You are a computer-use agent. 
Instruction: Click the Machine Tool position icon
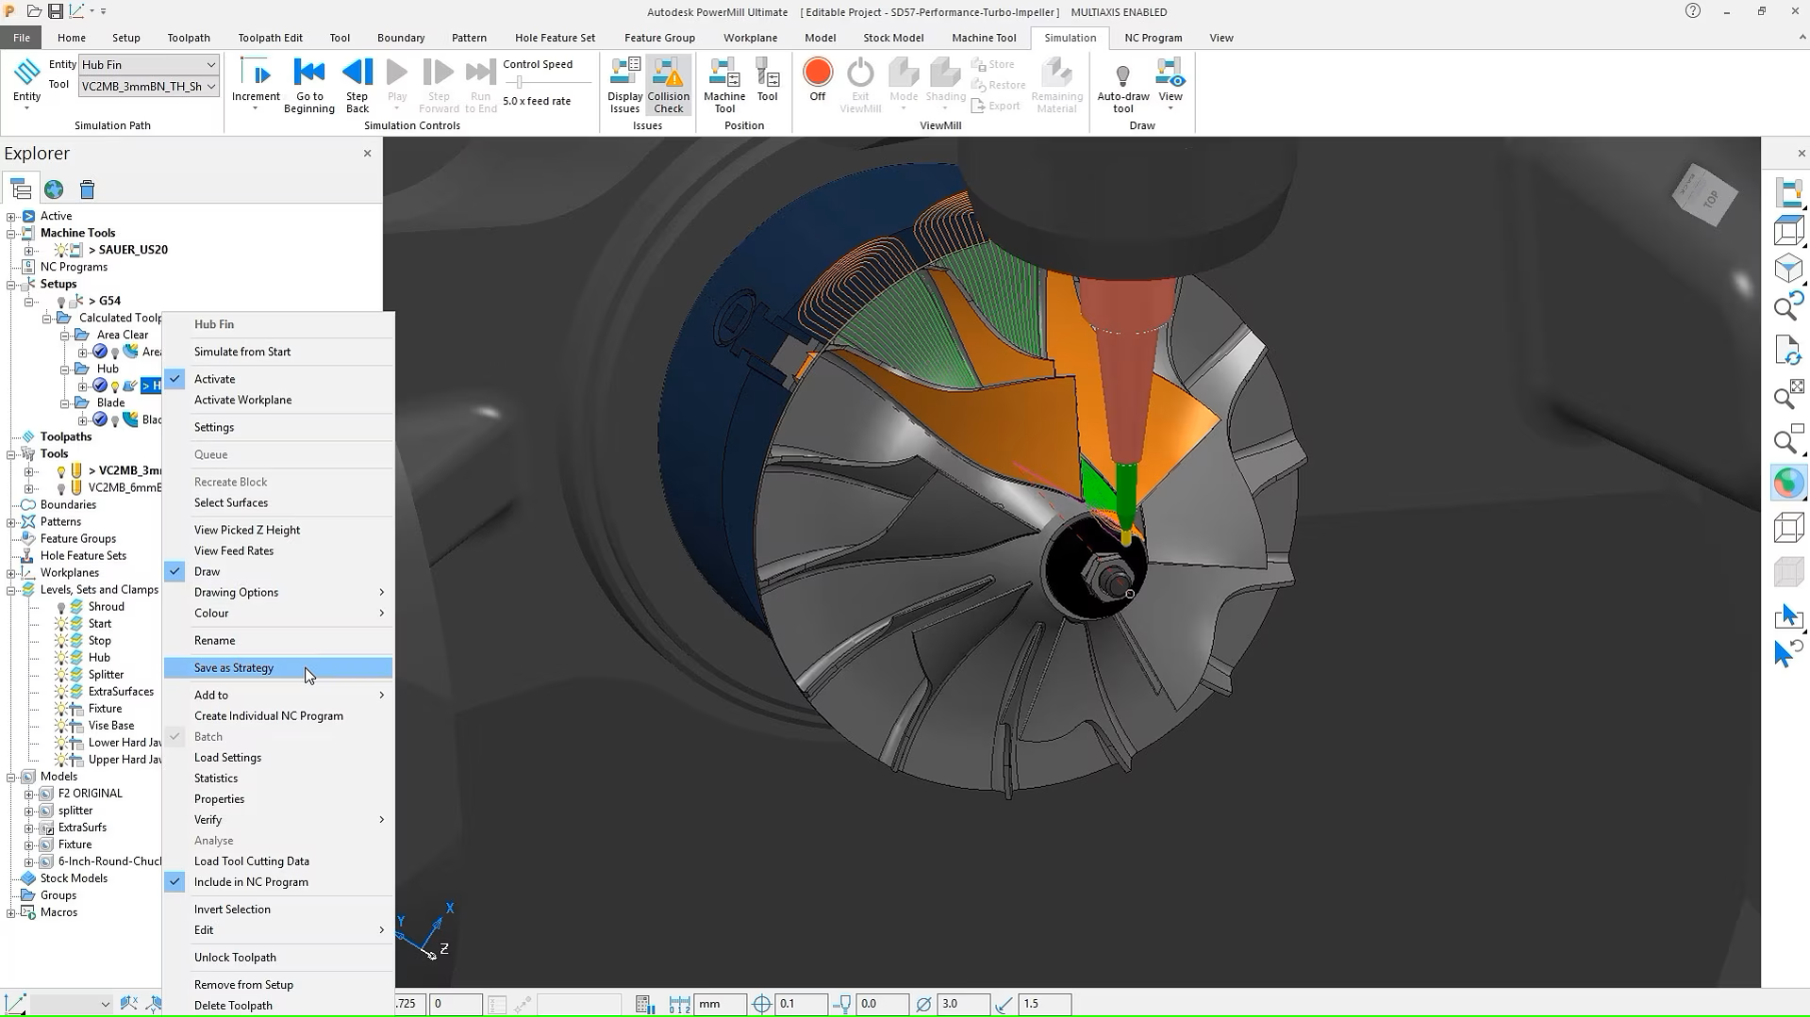tap(723, 85)
